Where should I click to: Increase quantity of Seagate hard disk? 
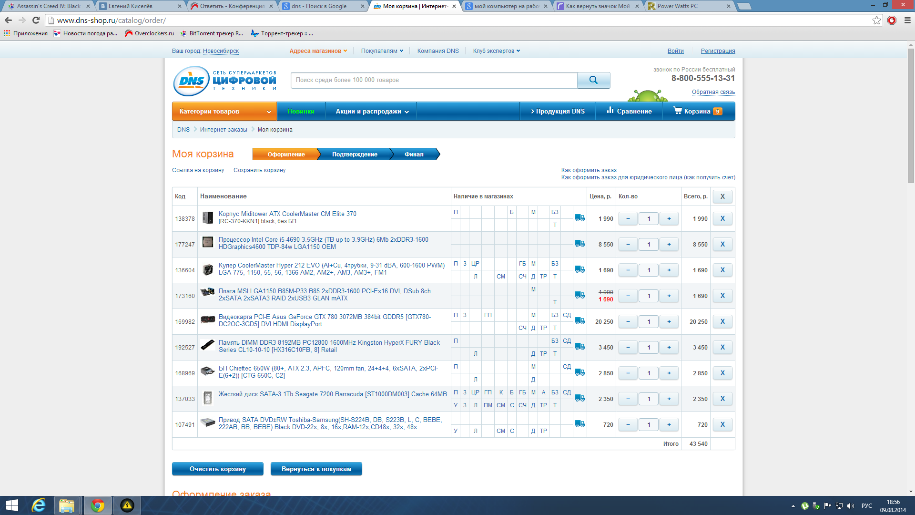(x=669, y=399)
